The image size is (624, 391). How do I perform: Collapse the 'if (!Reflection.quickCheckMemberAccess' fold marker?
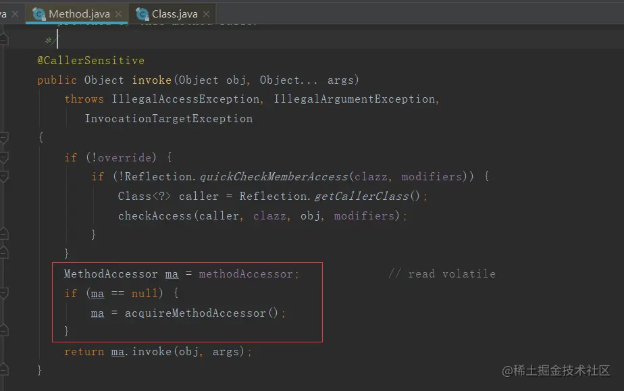pos(4,177)
